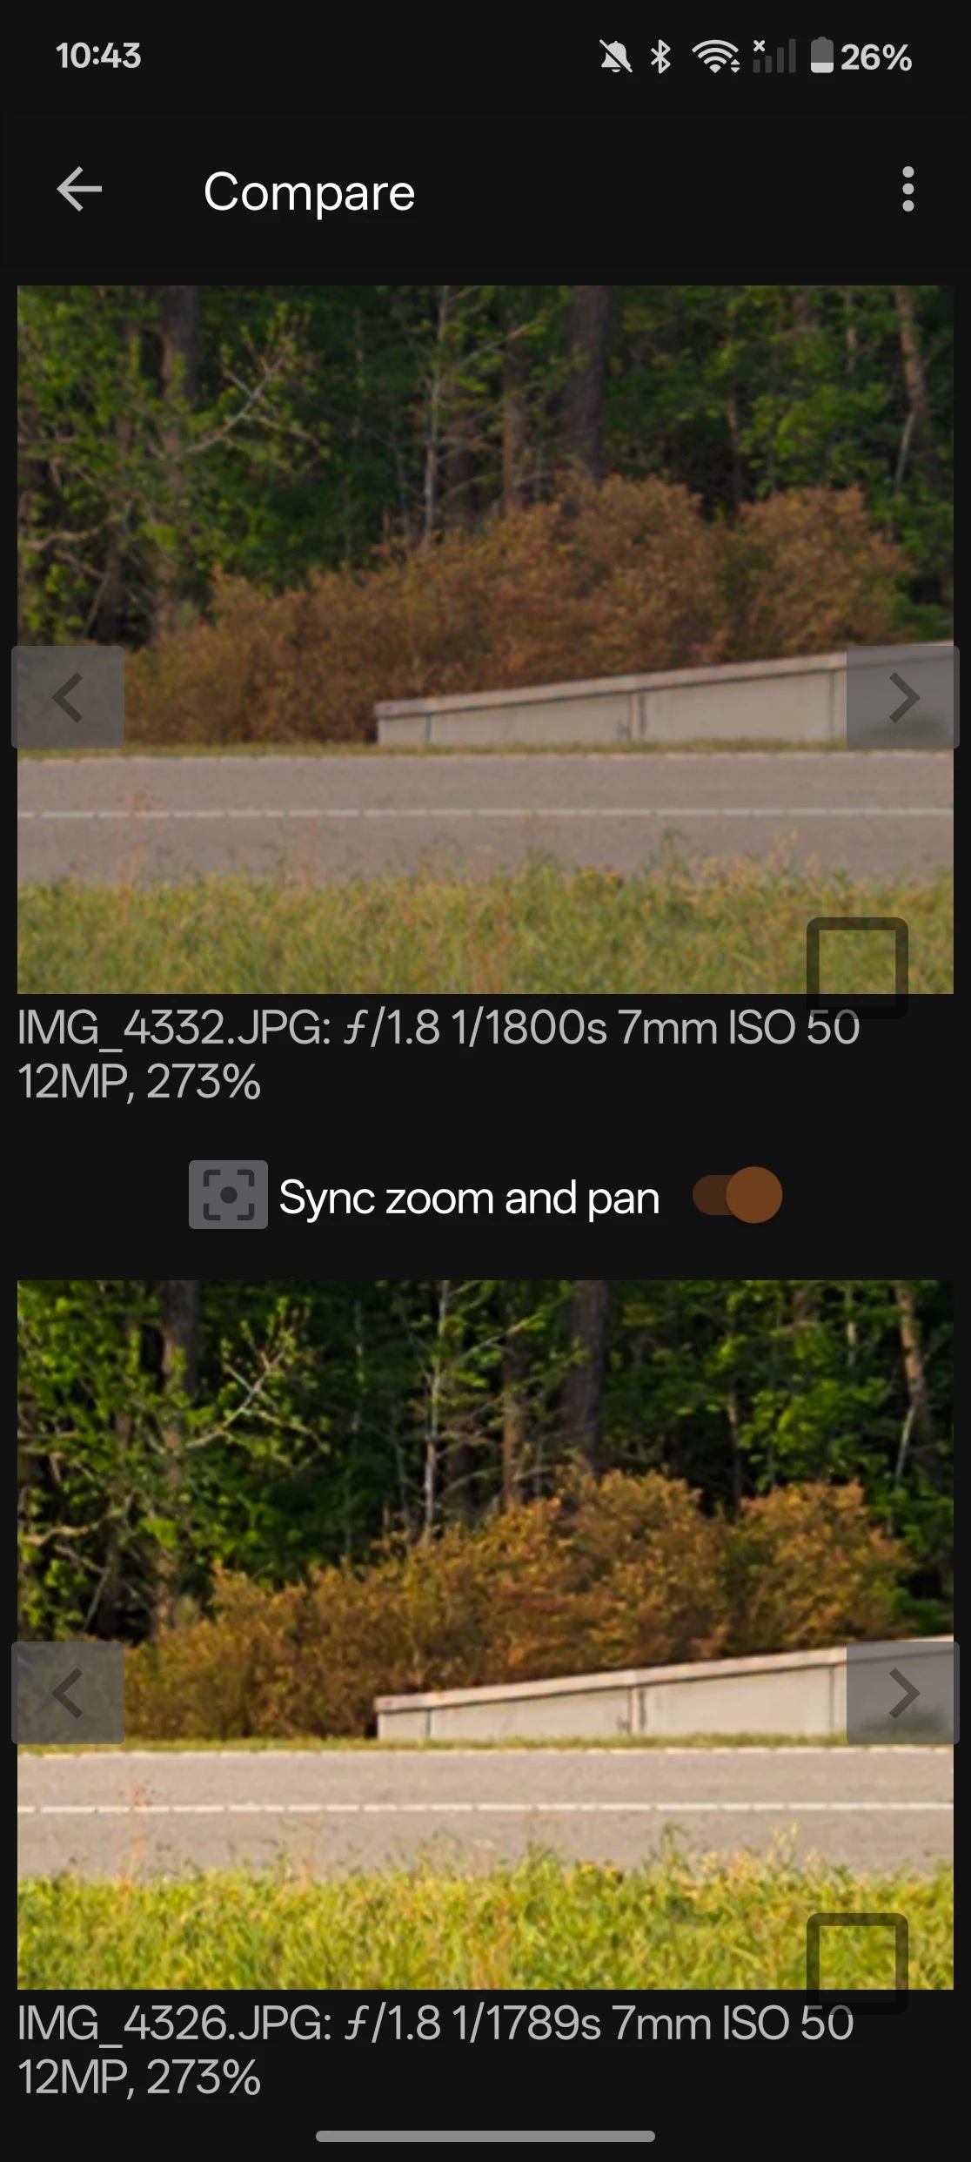Tap the focus frame sync icon
971x2162 pixels.
point(228,1195)
